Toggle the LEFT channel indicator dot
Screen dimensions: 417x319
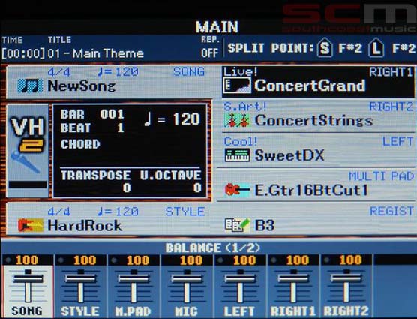click(x=220, y=260)
